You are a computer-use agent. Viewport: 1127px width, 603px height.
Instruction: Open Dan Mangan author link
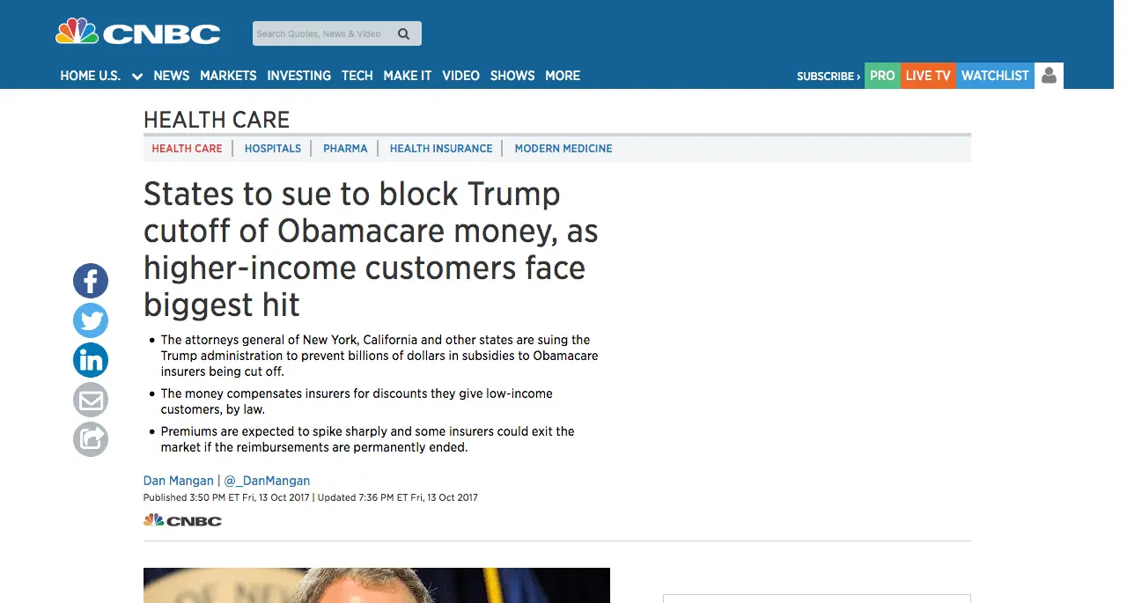(x=179, y=481)
